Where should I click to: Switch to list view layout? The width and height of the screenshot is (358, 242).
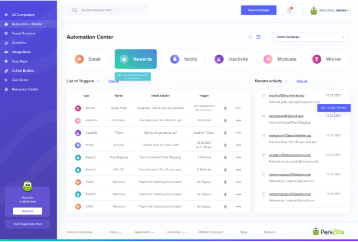pos(259,37)
